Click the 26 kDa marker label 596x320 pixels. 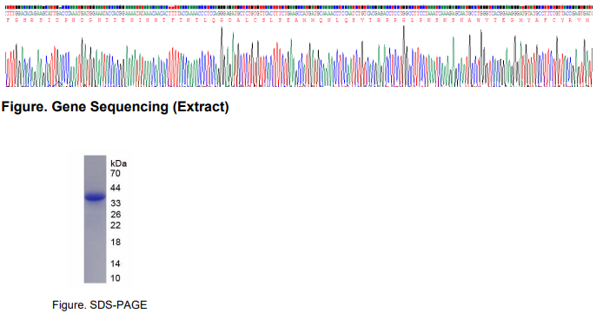116,215
